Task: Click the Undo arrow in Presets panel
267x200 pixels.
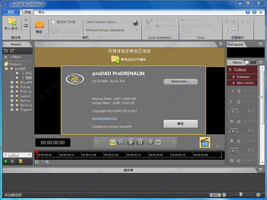Action: pyautogui.click(x=6, y=51)
